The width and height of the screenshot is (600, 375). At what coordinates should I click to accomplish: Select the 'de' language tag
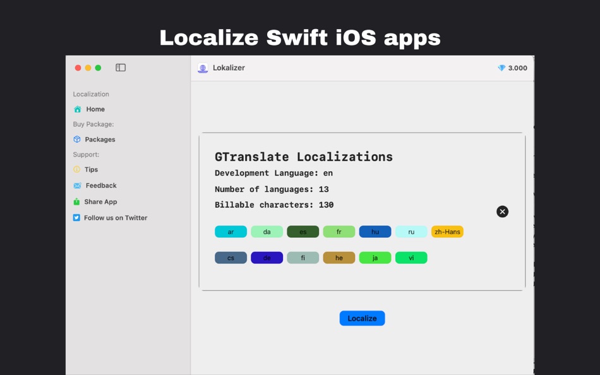pos(267,258)
